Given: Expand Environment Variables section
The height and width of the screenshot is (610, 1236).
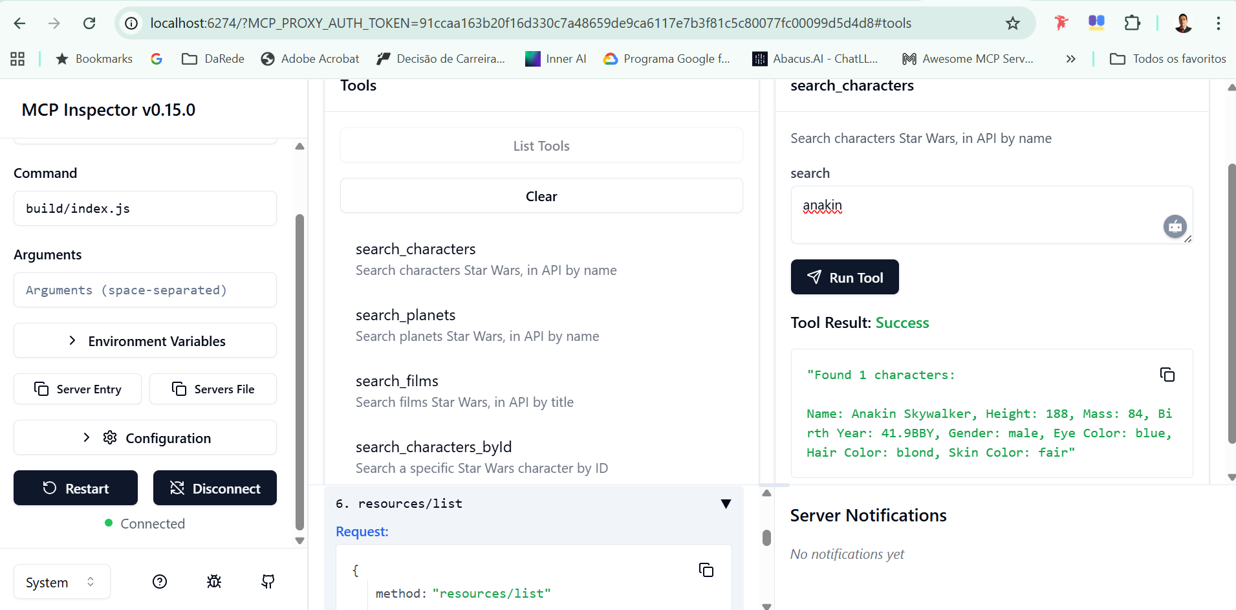Looking at the screenshot, I should pos(145,341).
